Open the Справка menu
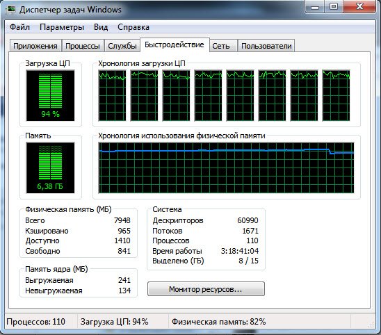Screen dimensions: 381x335 (133, 27)
